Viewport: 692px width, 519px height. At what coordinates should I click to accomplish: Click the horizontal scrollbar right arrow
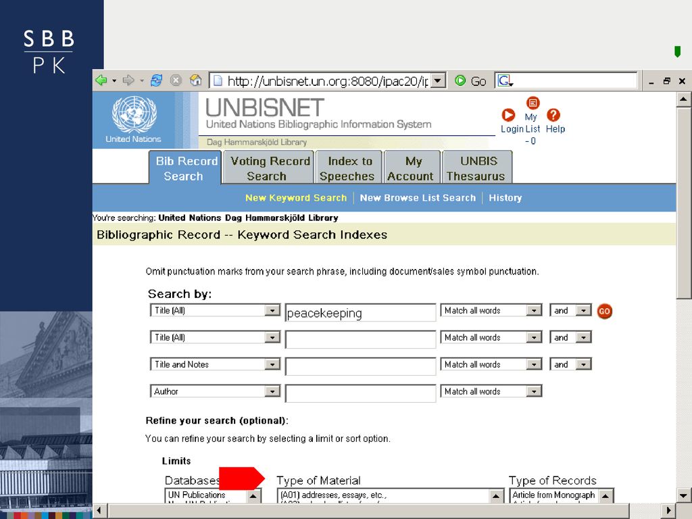click(670, 511)
